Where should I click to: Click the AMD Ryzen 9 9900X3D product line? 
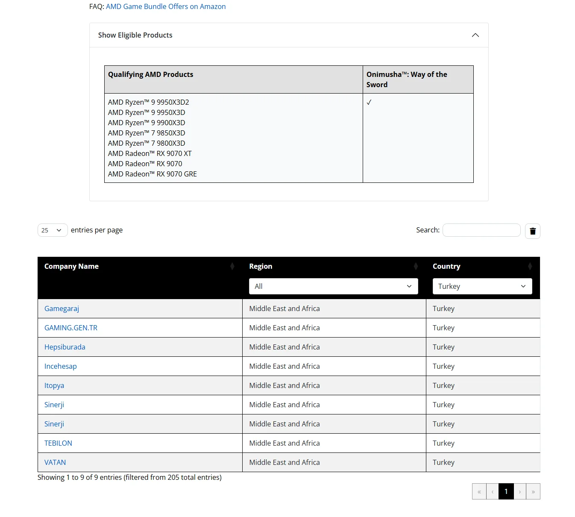coord(147,123)
